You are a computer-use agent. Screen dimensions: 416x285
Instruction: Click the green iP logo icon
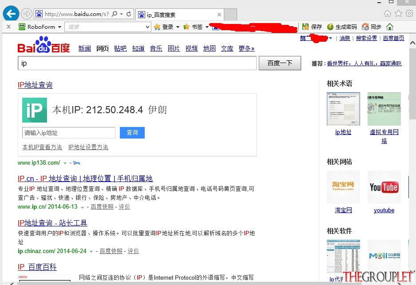pyautogui.click(x=35, y=110)
